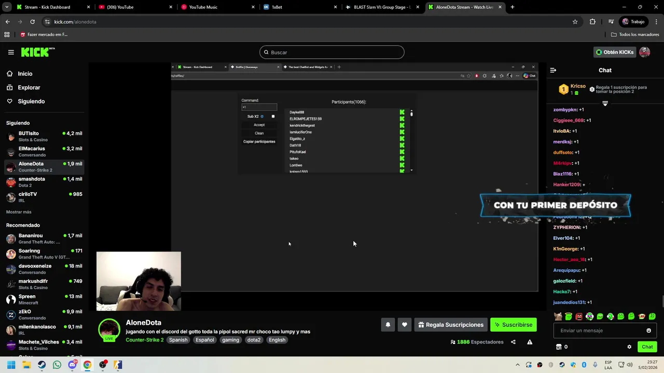Open Spreen recommended channel
664x373 pixels.
(x=44, y=299)
